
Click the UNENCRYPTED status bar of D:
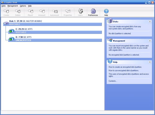pyautogui.click(x=55, y=40)
